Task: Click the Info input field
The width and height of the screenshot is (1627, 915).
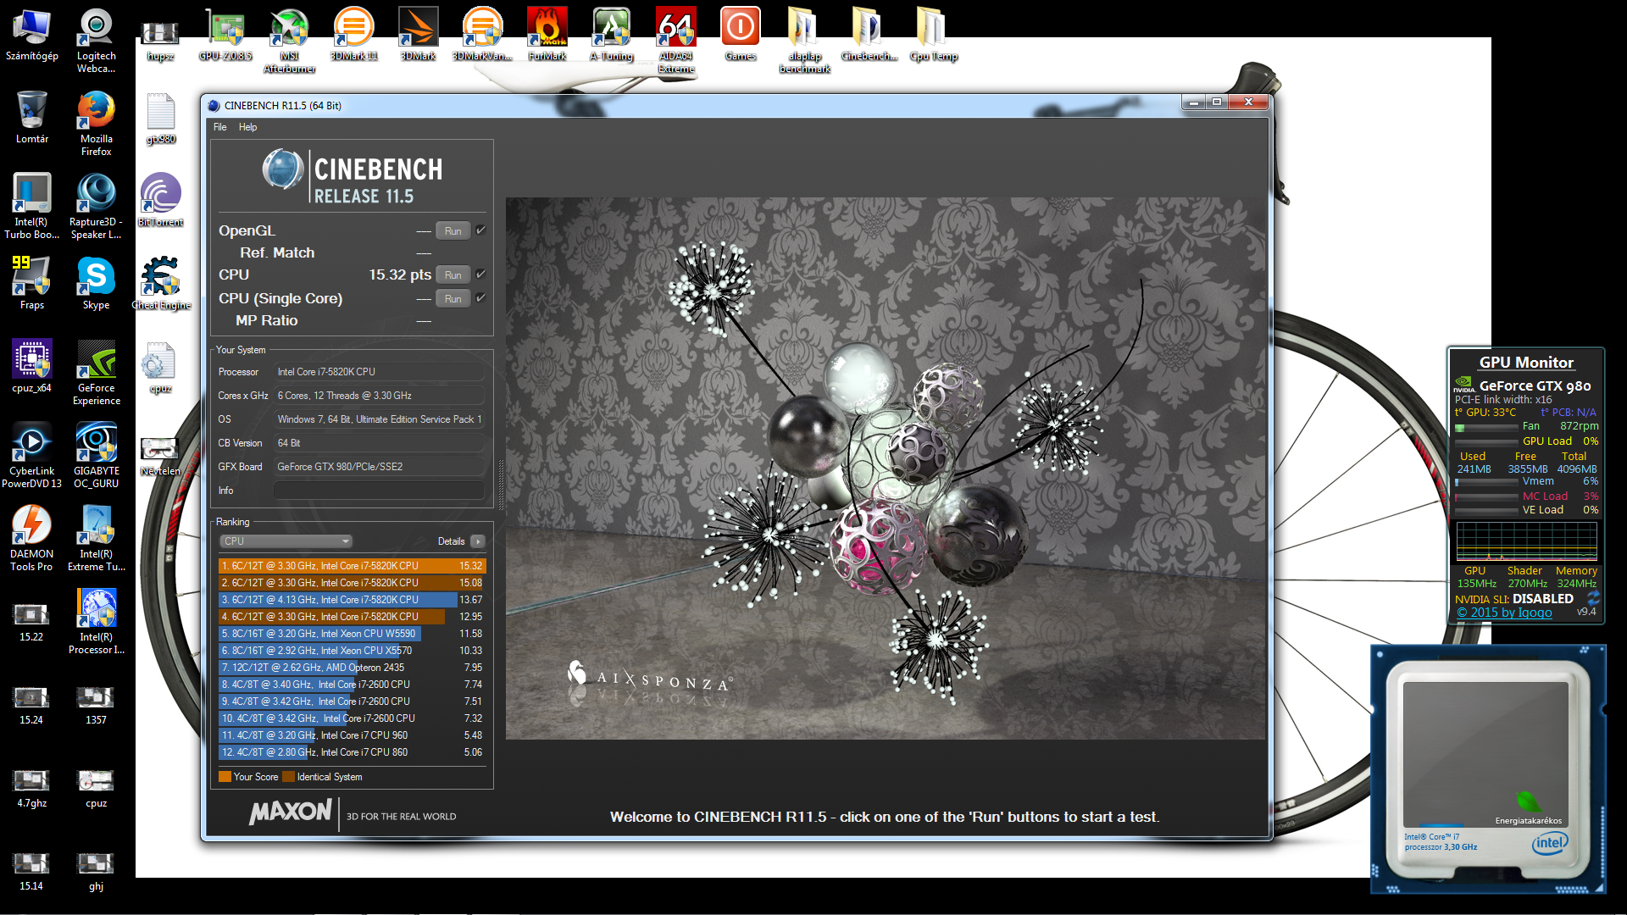Action: click(x=379, y=491)
